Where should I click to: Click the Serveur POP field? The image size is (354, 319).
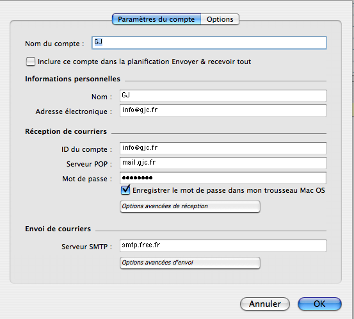coord(223,163)
